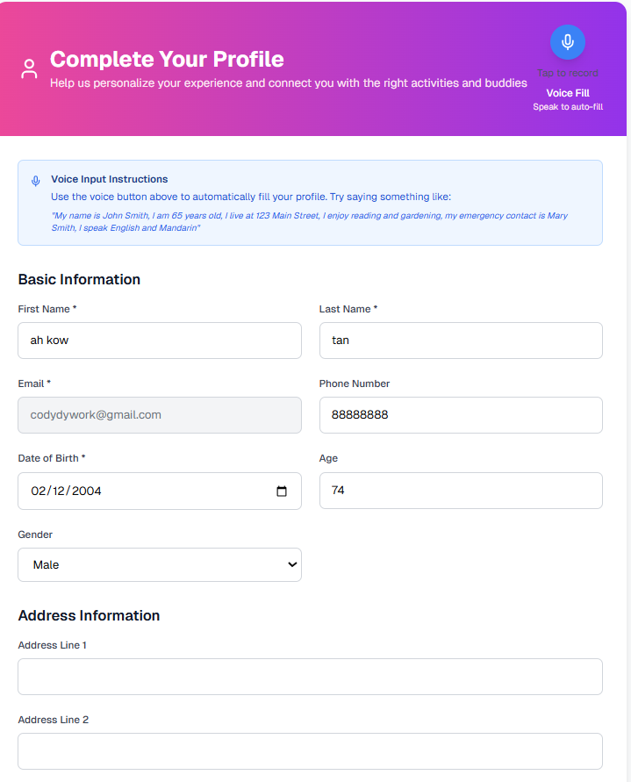Click the Age field showing 74
The height and width of the screenshot is (782, 631).
point(461,491)
